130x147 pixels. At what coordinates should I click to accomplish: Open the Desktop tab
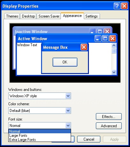pyautogui.click(x=28, y=16)
